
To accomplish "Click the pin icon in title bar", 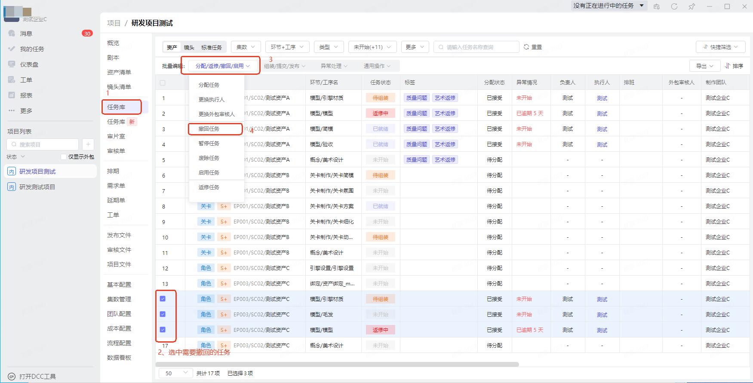I will point(692,6).
